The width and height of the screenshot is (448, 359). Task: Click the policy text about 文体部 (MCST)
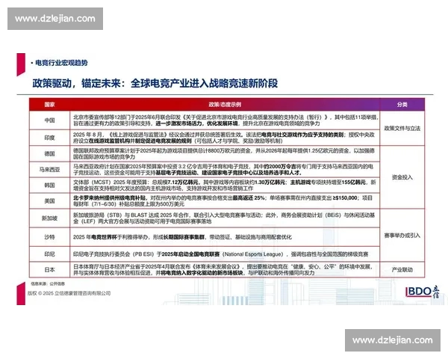click(225, 185)
